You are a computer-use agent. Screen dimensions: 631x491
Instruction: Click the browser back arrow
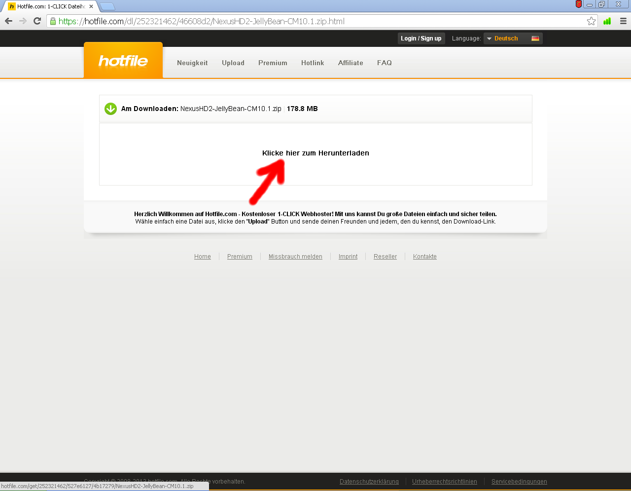tap(8, 21)
